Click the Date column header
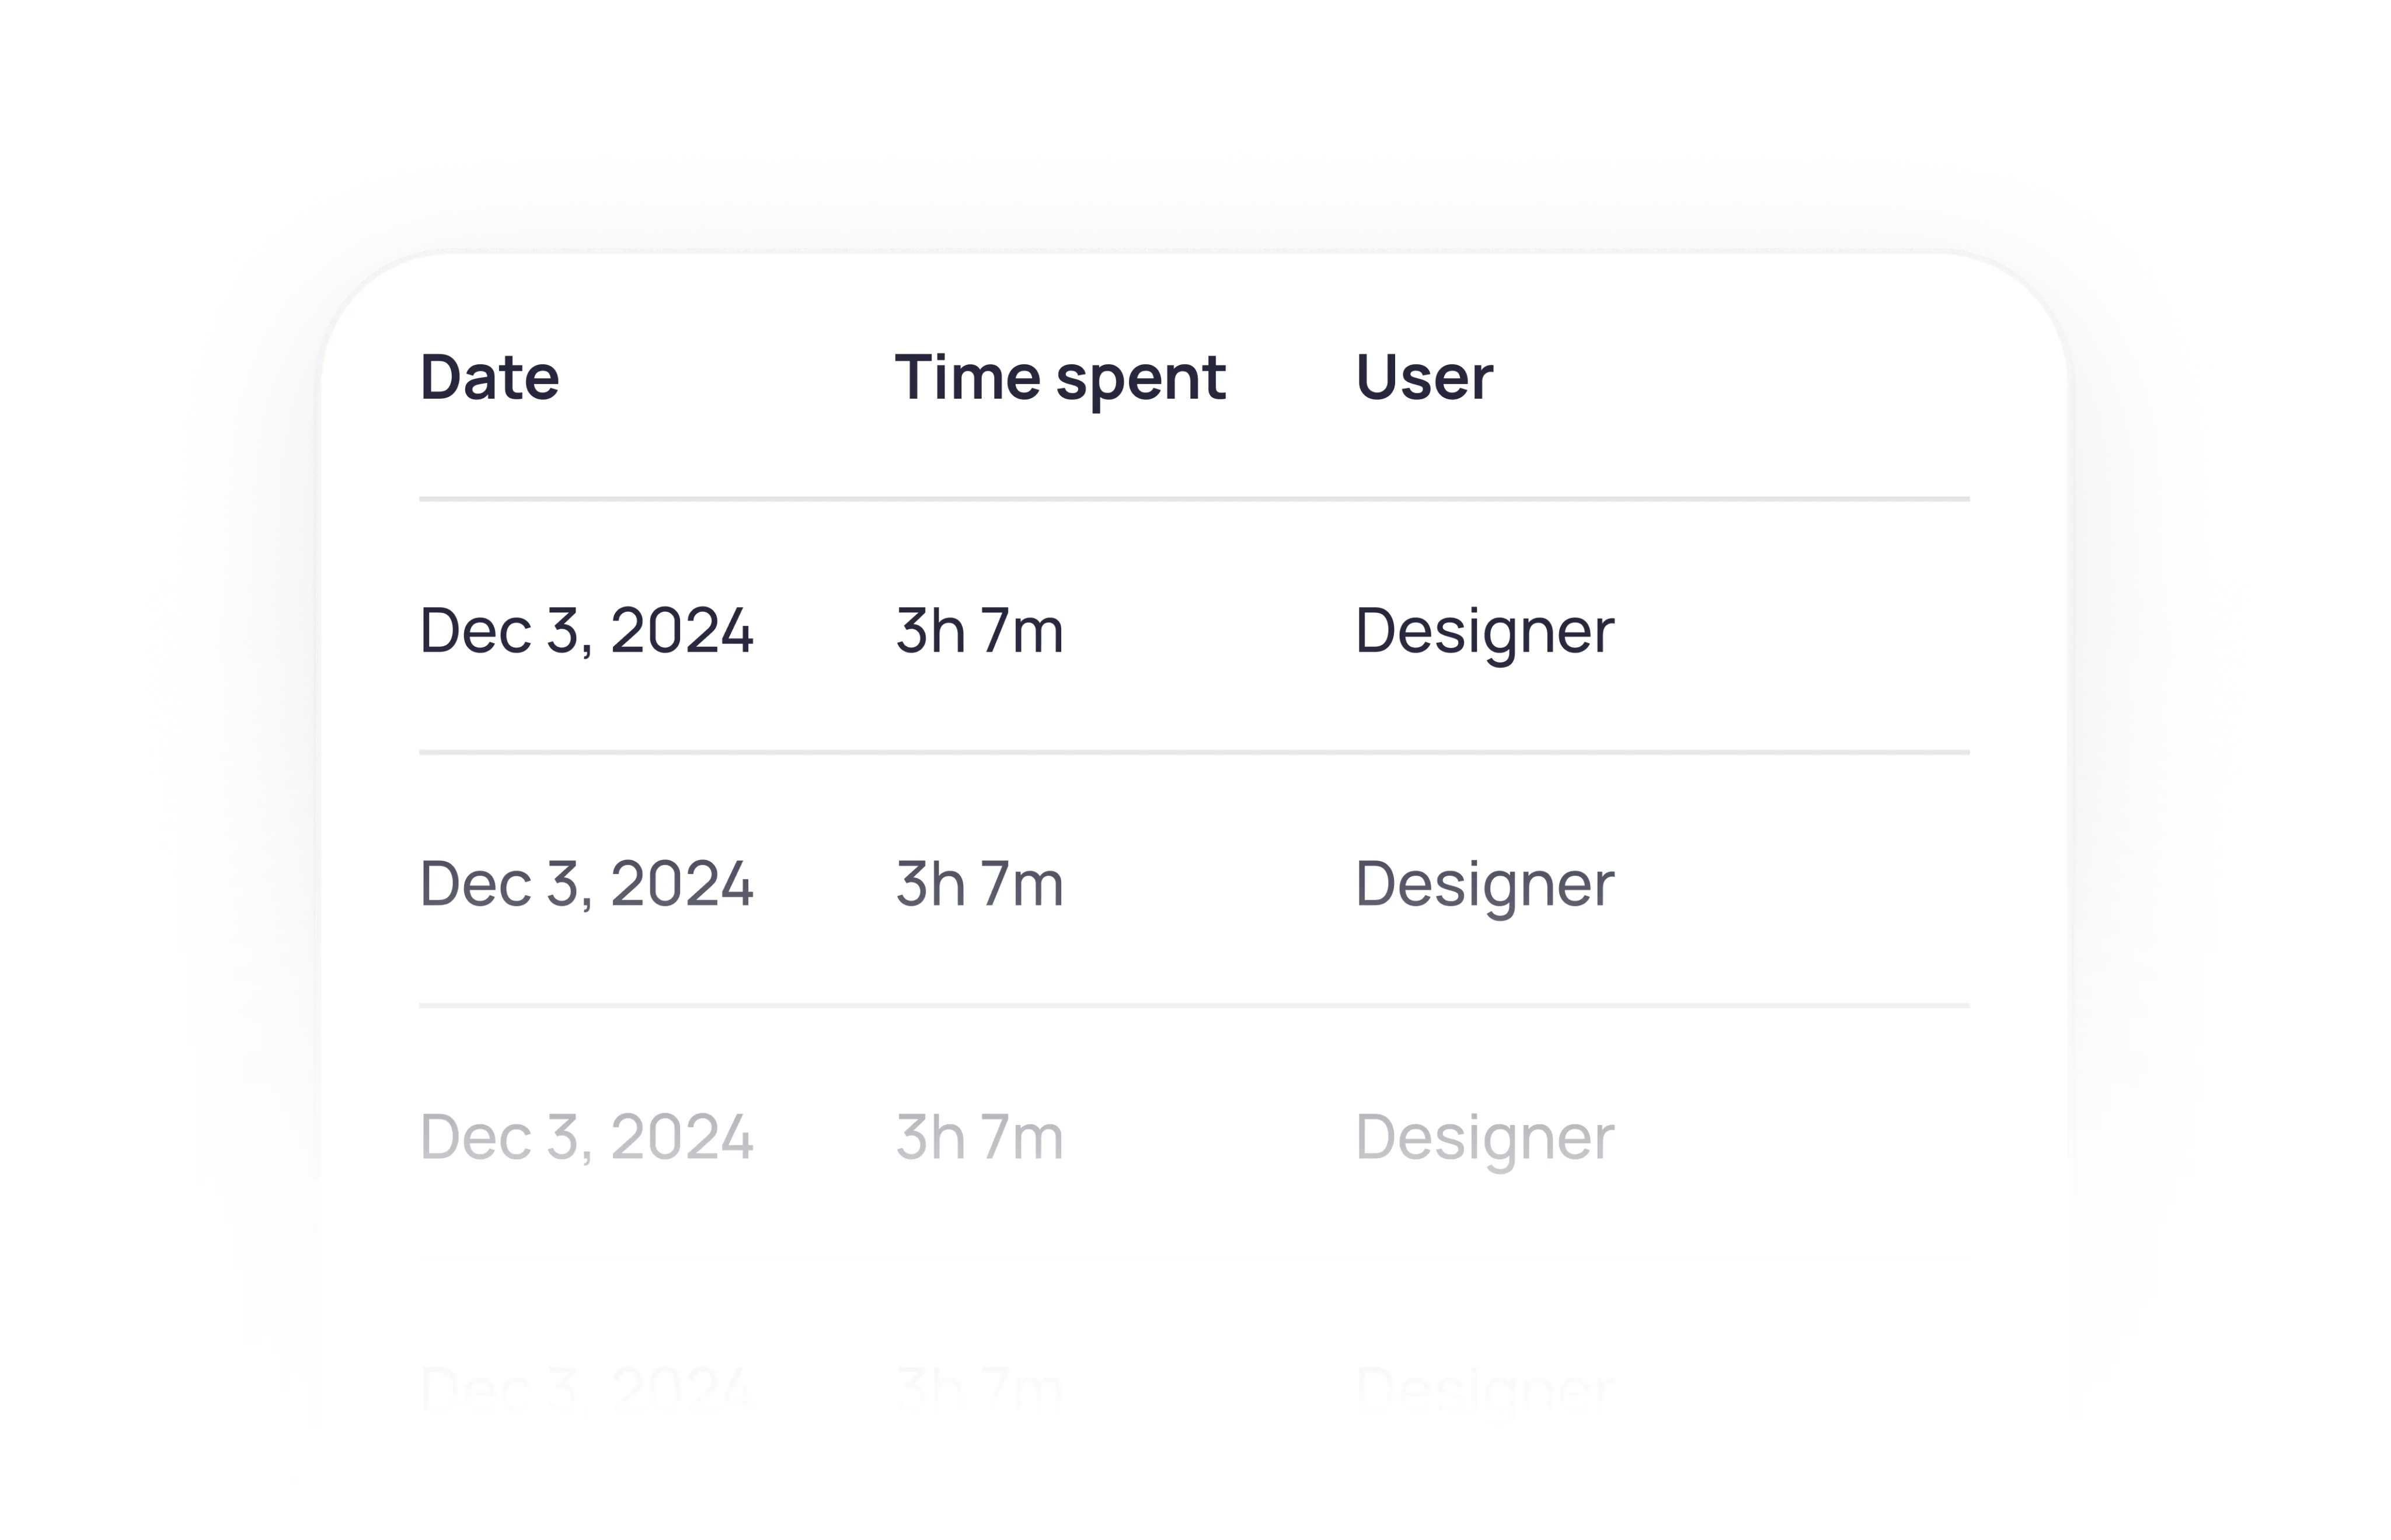 (489, 377)
